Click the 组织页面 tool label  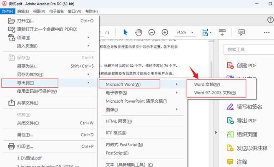tap(247, 134)
